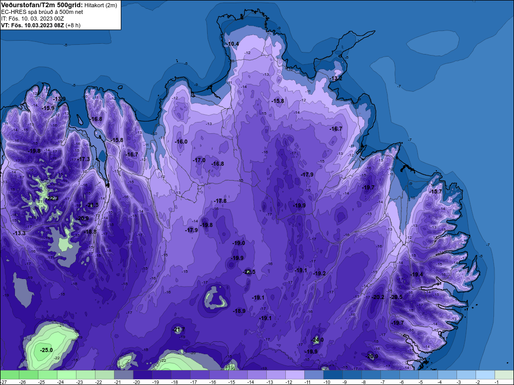
Task: Click the -17 legend color swatch
Action: coord(199,375)
